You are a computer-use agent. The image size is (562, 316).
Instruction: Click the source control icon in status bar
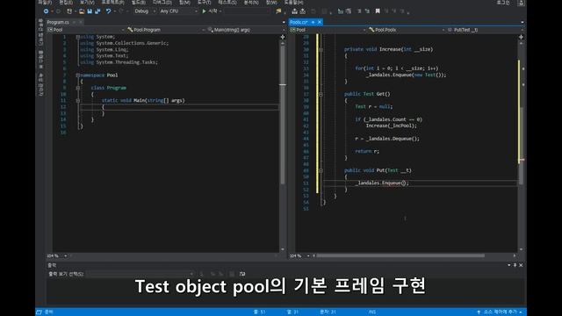click(x=479, y=312)
